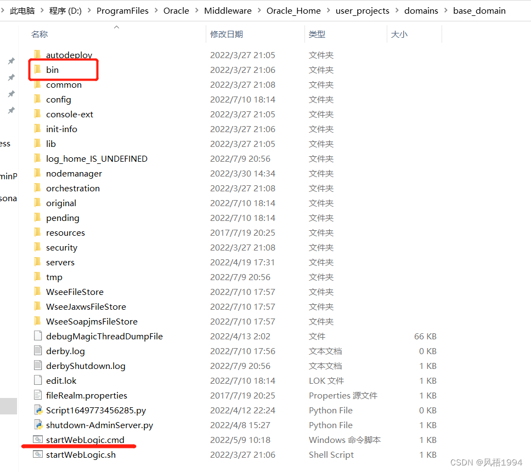Click the security folder icon
This screenshot has height=472, width=531.
click(38, 247)
